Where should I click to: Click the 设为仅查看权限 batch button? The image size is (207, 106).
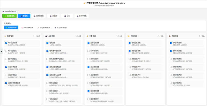[61, 28]
